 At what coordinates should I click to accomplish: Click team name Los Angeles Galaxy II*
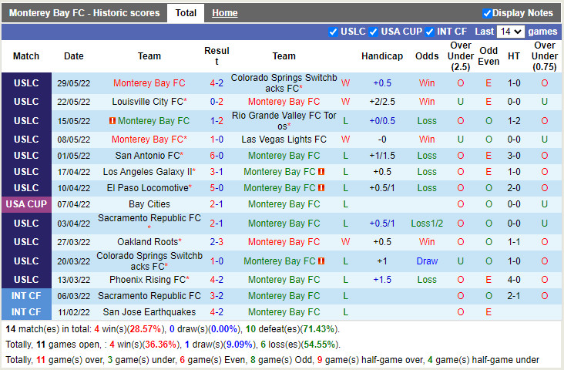coord(149,172)
